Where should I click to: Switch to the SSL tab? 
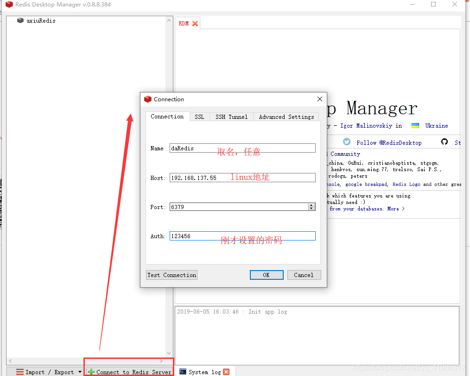click(x=199, y=117)
